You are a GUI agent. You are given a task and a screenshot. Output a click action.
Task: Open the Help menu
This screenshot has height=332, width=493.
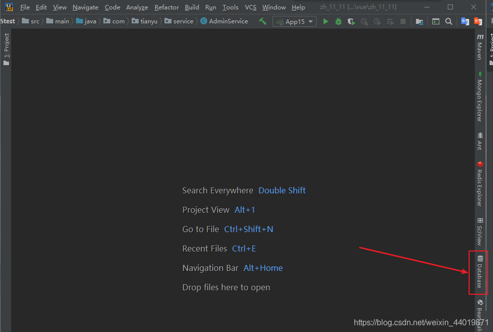(x=298, y=7)
